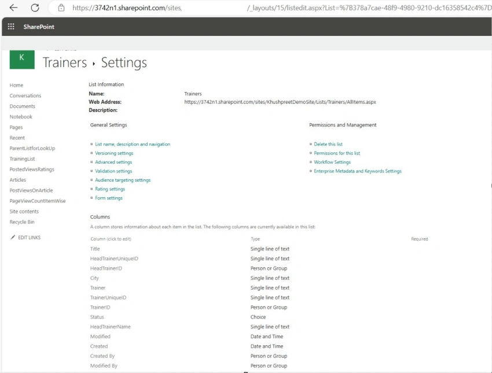The height and width of the screenshot is (373, 492).
Task: Expand Recent in the left navigation
Action: pyautogui.click(x=17, y=138)
